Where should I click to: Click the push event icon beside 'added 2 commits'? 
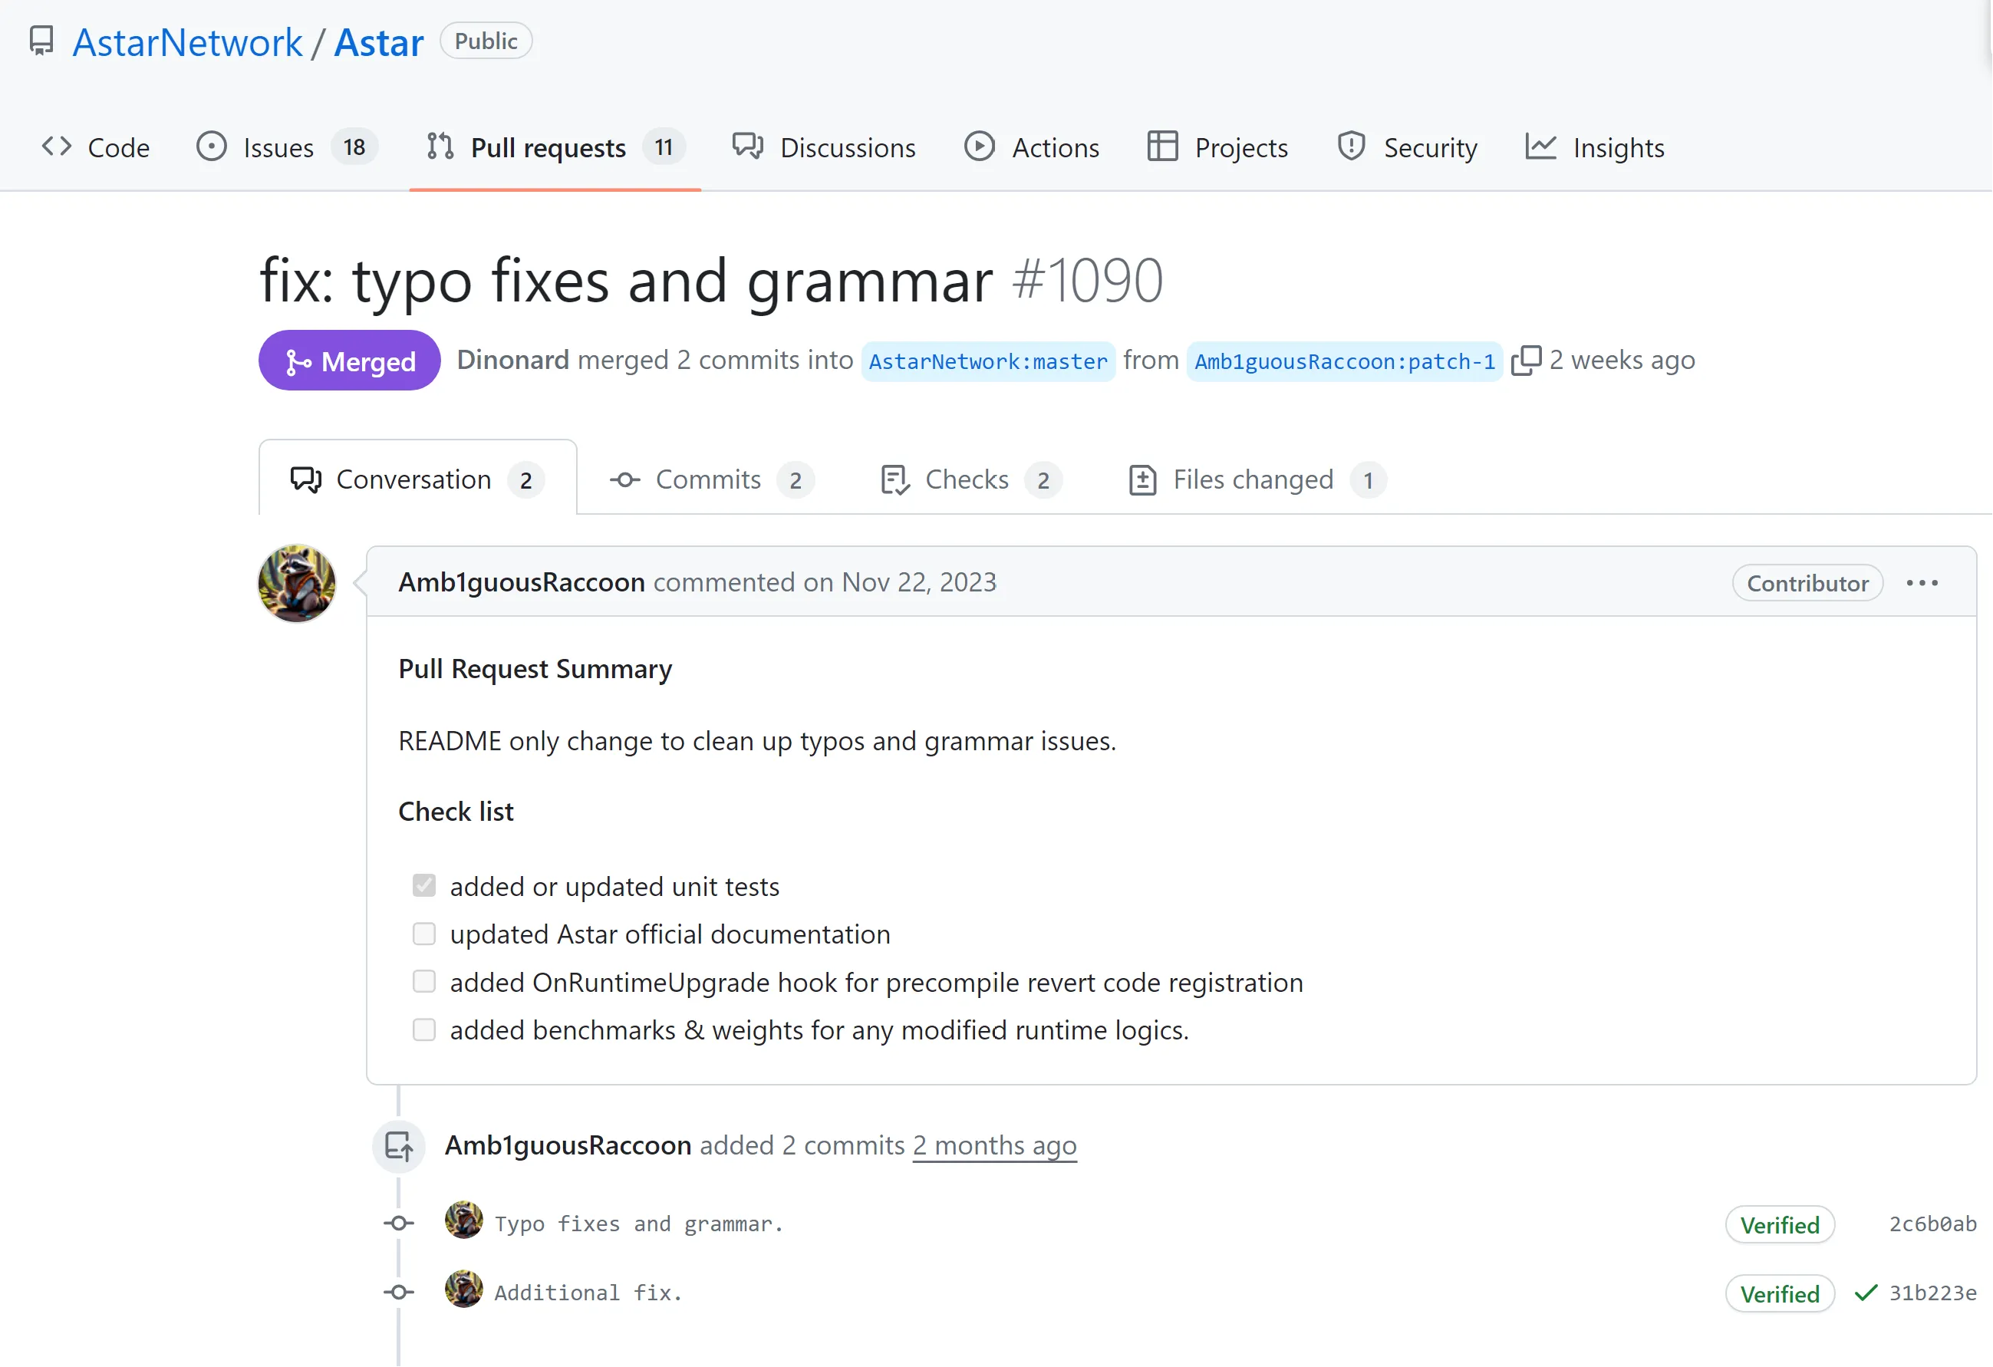pyautogui.click(x=399, y=1146)
